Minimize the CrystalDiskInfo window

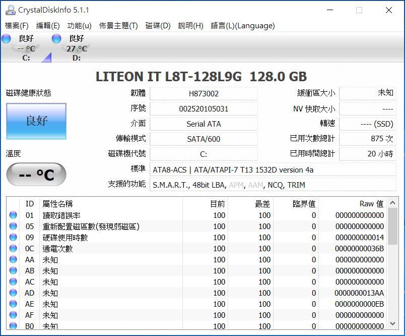[x=330, y=10]
